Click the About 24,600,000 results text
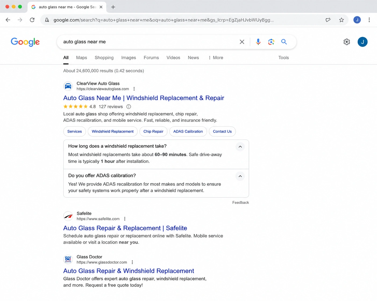The width and height of the screenshot is (377, 301). point(104,71)
